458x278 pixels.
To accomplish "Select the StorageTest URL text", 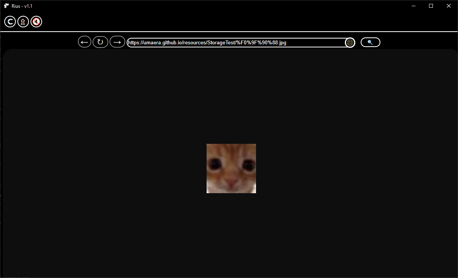I will 207,42.
